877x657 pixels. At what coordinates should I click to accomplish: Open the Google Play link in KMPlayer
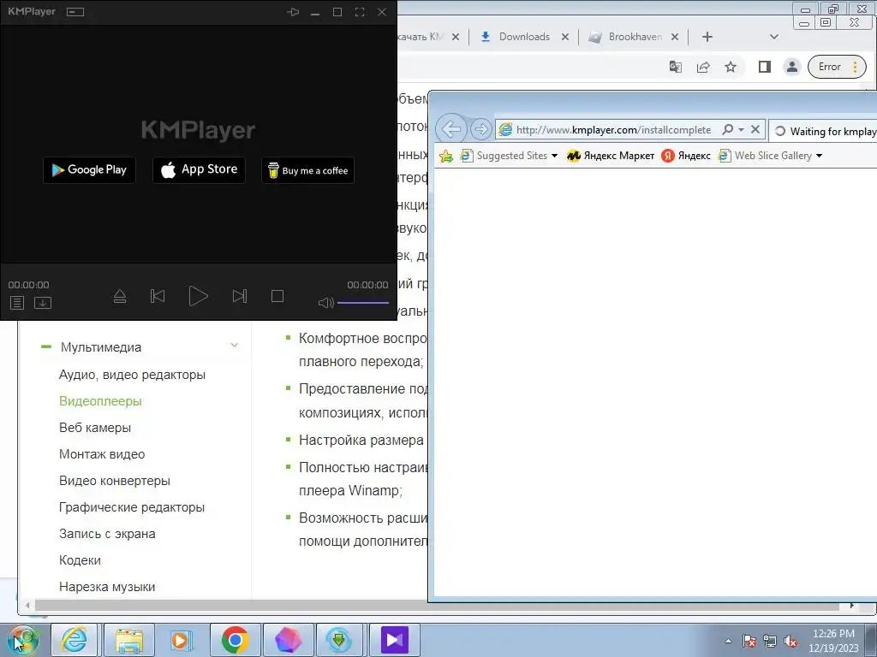click(x=89, y=170)
